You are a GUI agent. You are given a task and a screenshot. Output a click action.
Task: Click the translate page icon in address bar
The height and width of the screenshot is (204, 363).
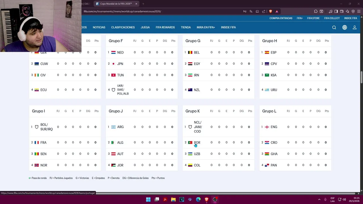pos(251,11)
